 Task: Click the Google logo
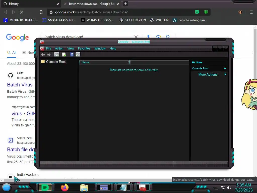(x=17, y=37)
